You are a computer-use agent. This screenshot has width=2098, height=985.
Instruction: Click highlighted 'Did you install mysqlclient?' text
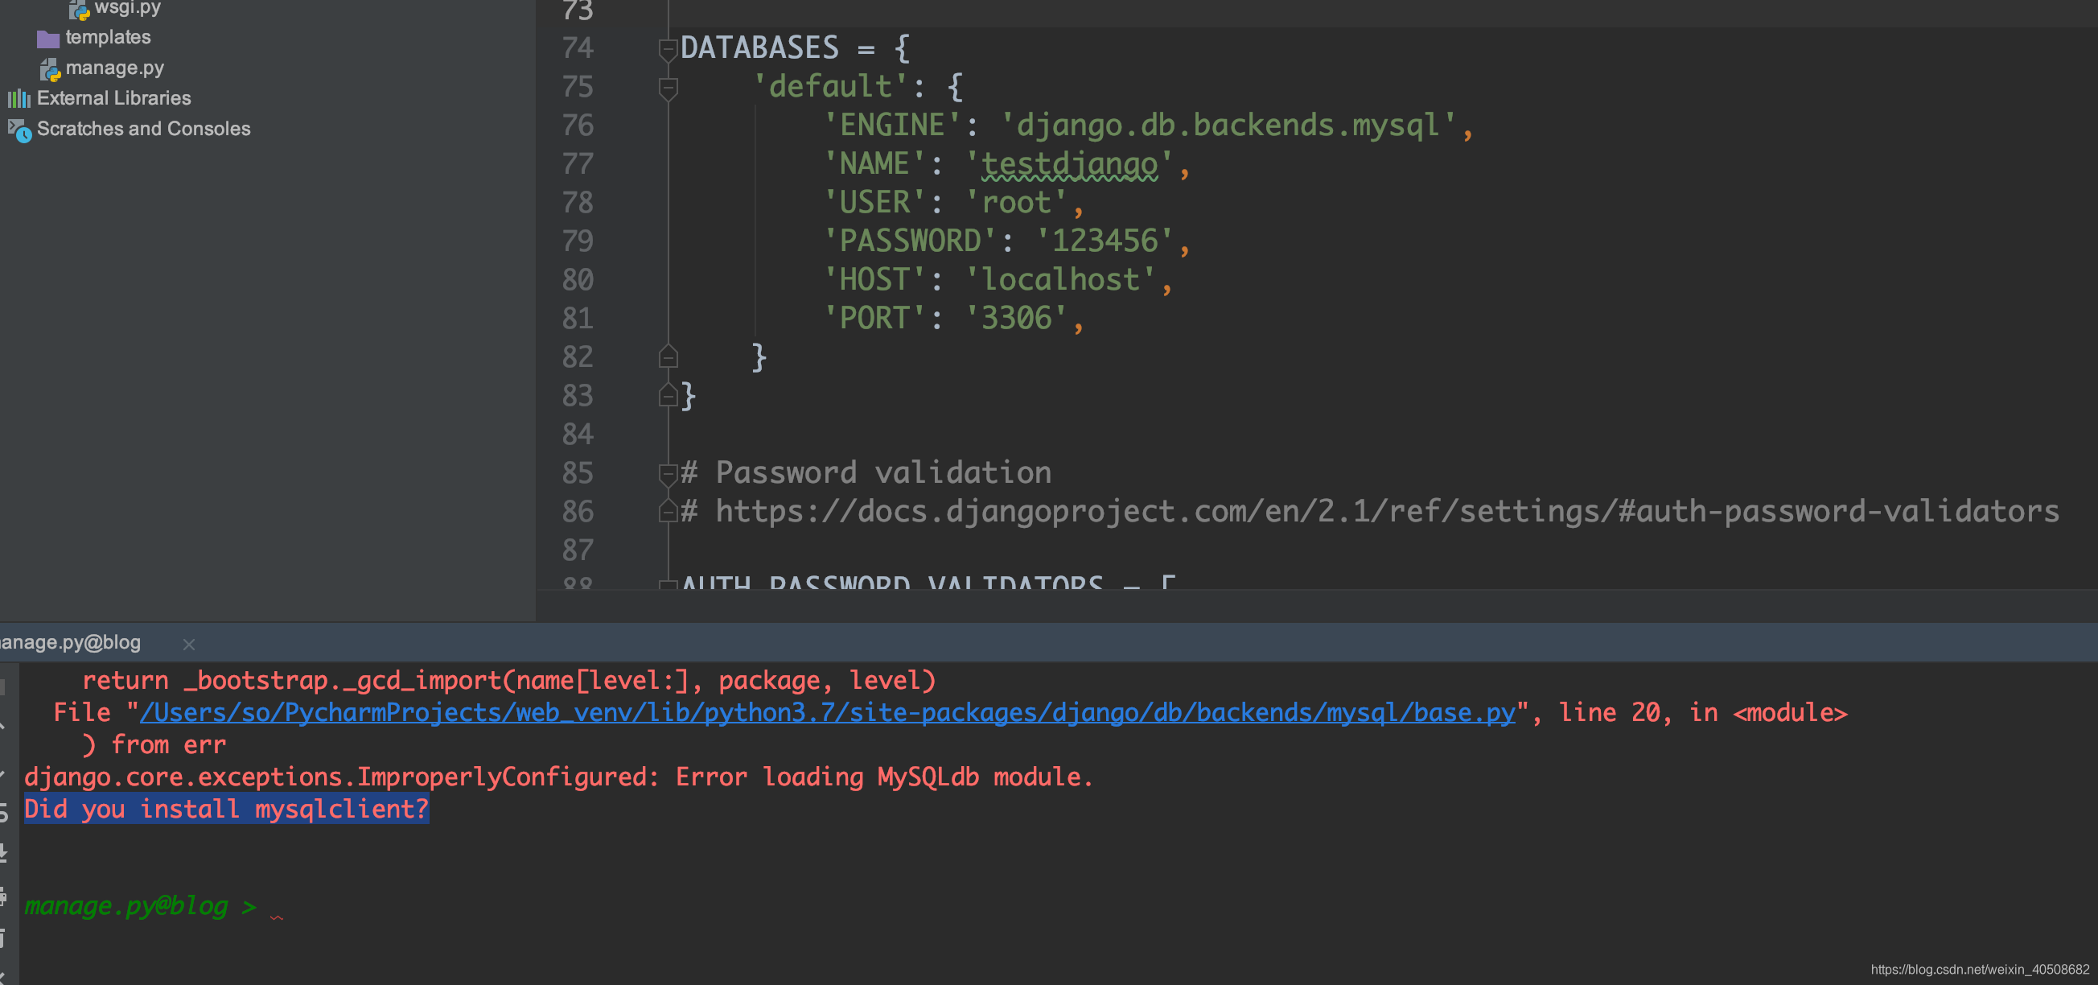tap(226, 809)
